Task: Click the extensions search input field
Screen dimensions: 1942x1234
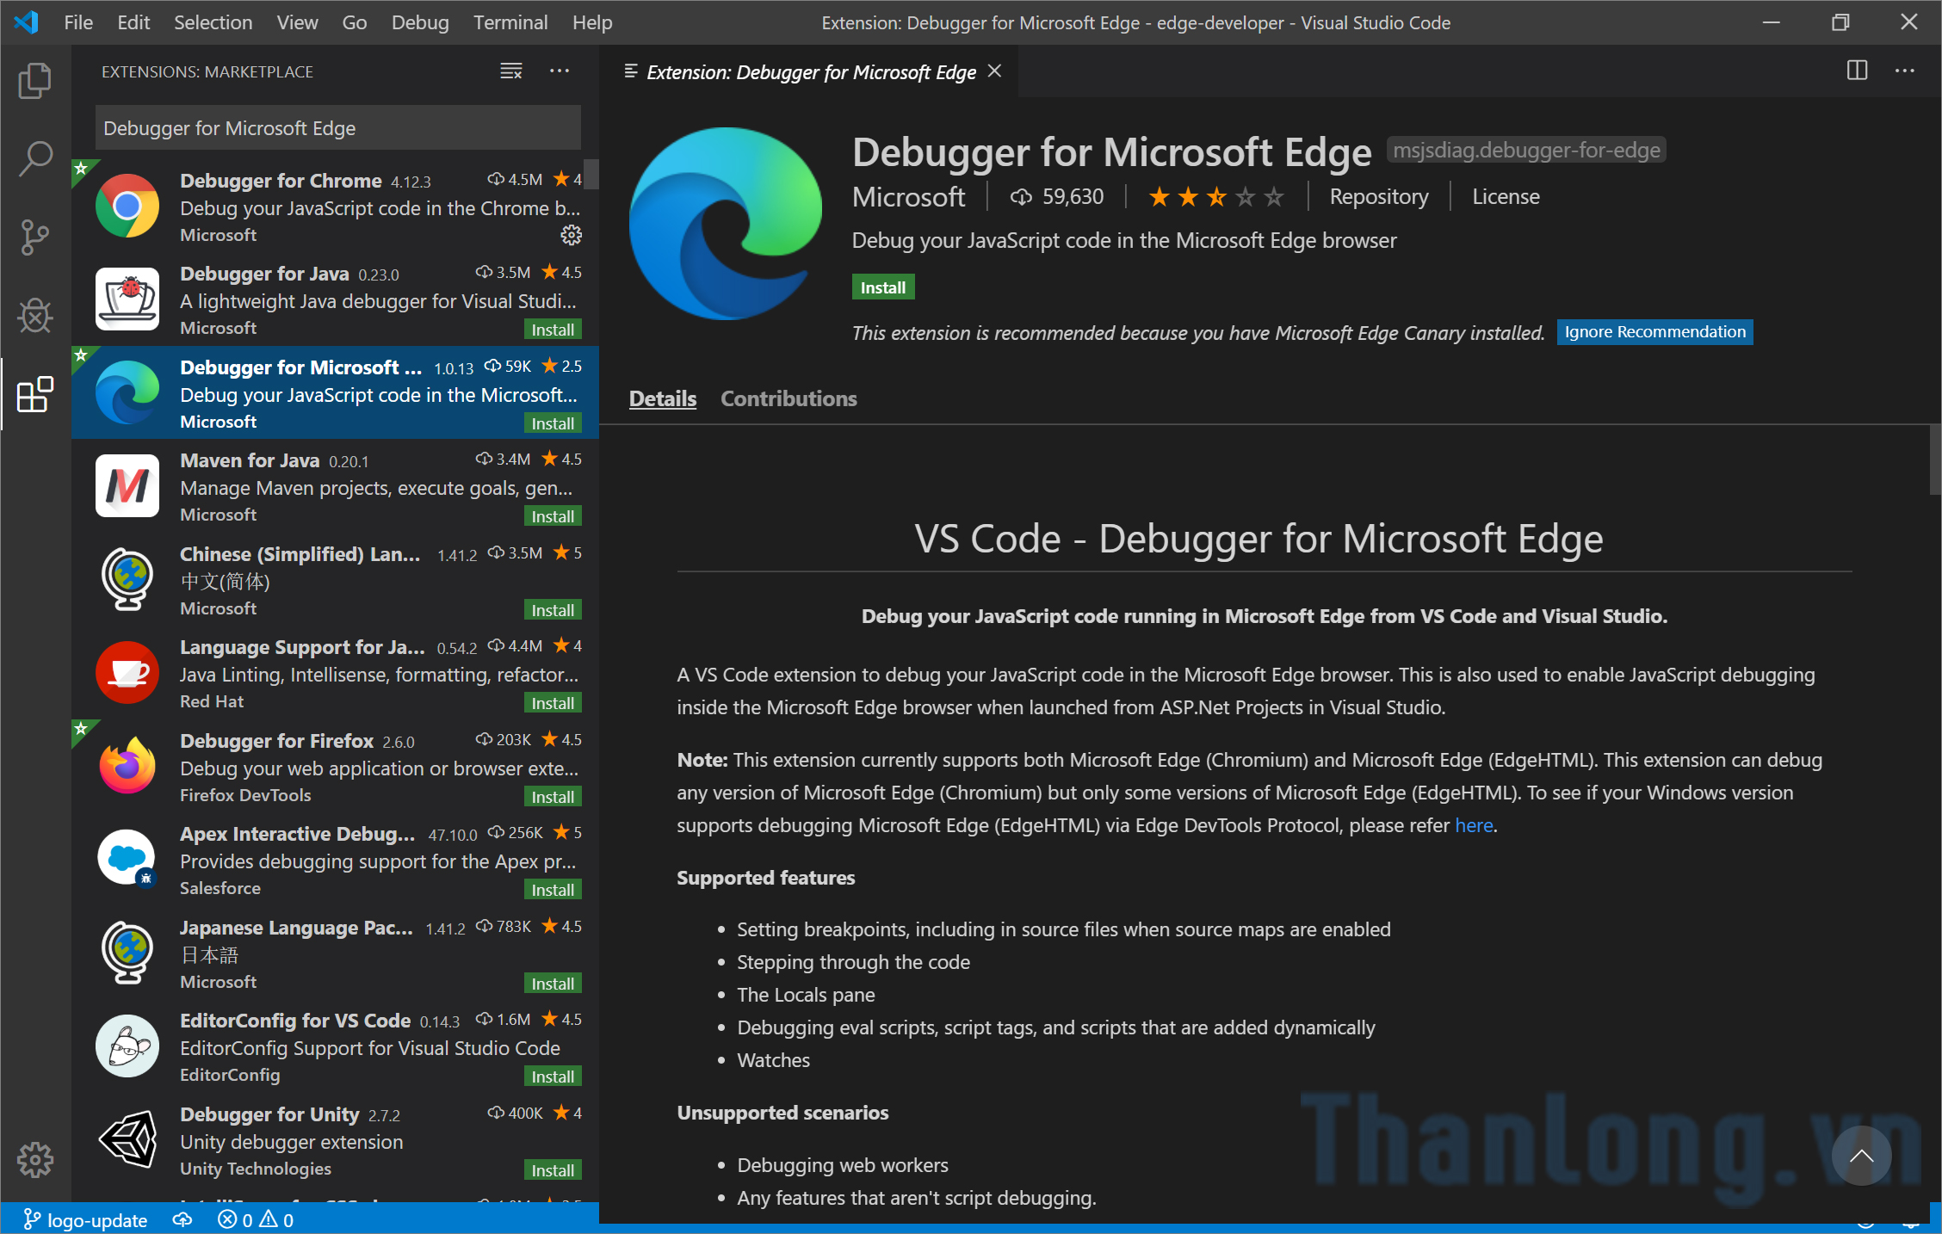Action: click(337, 128)
